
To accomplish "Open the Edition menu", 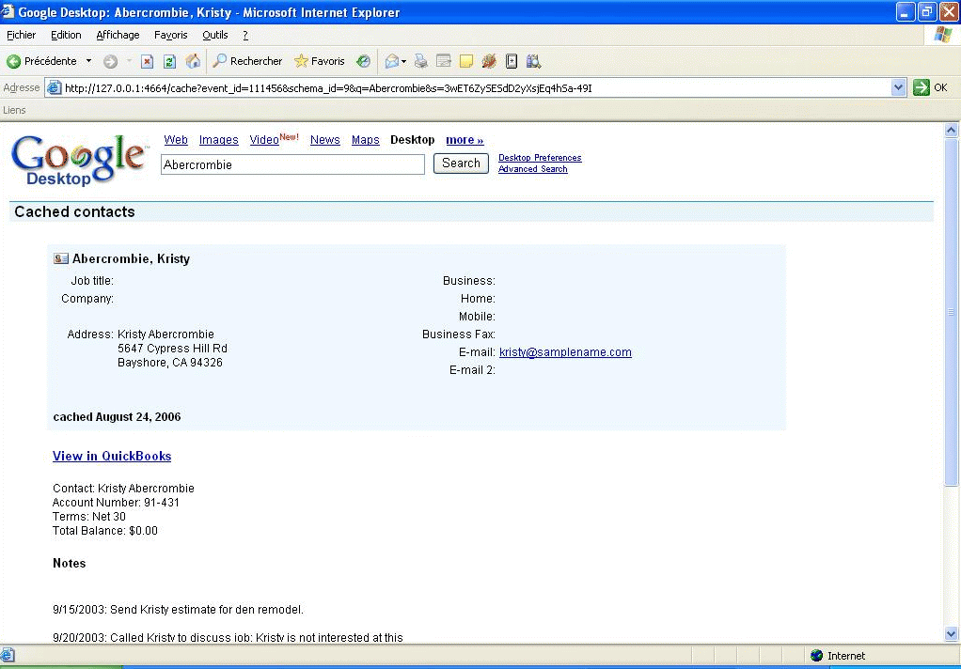I will tap(66, 35).
